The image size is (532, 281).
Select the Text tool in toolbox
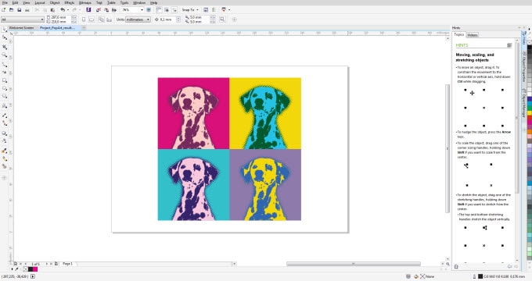coord(5,106)
